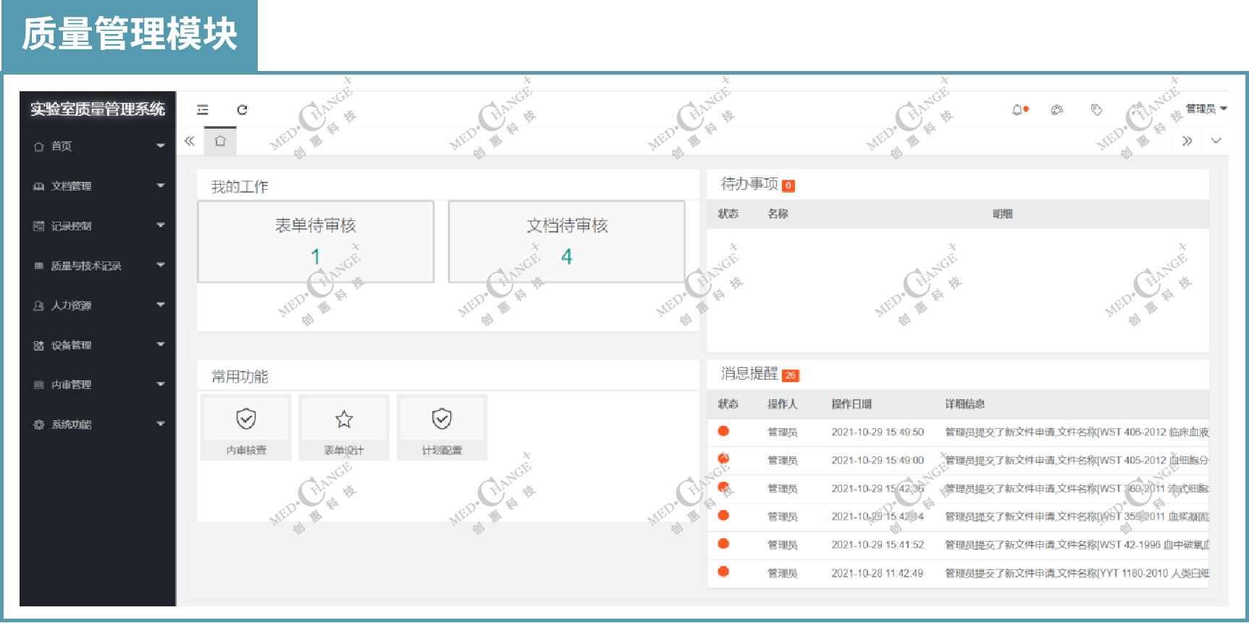
Task: Click the 明细 column header in 待办事项
Action: (1003, 214)
